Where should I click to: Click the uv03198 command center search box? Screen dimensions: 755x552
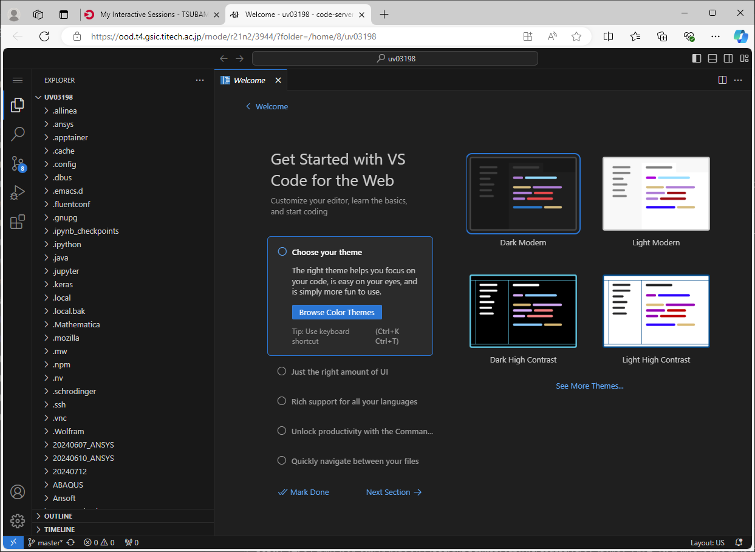[395, 59]
